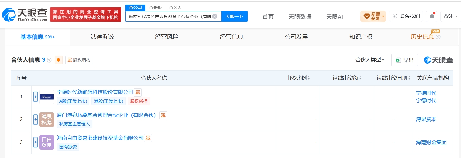Image resolution: width=461 pixels, height=158 pixels.
Task: Open help icon beside 合伙人信息 count
Action: [x=49, y=60]
